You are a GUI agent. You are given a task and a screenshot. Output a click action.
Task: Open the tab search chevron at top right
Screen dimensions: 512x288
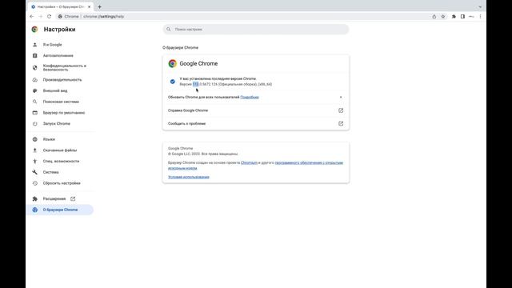point(480,6)
